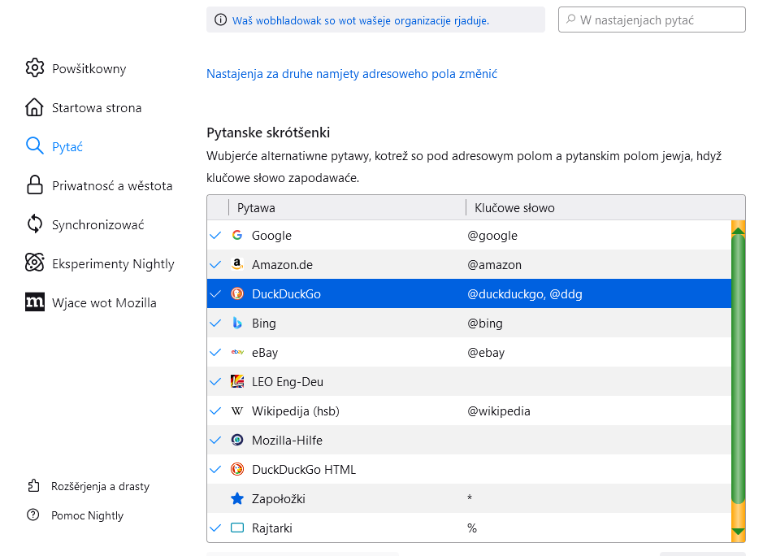
Task: Open Rozšěrjenja a drasty link
Action: (100, 486)
